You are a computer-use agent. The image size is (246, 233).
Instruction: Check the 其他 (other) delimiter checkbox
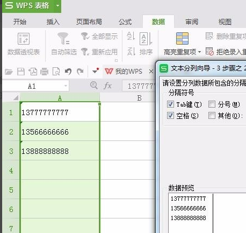(x=212, y=116)
